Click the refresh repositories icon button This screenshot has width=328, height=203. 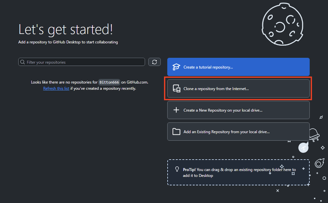pyautogui.click(x=154, y=62)
